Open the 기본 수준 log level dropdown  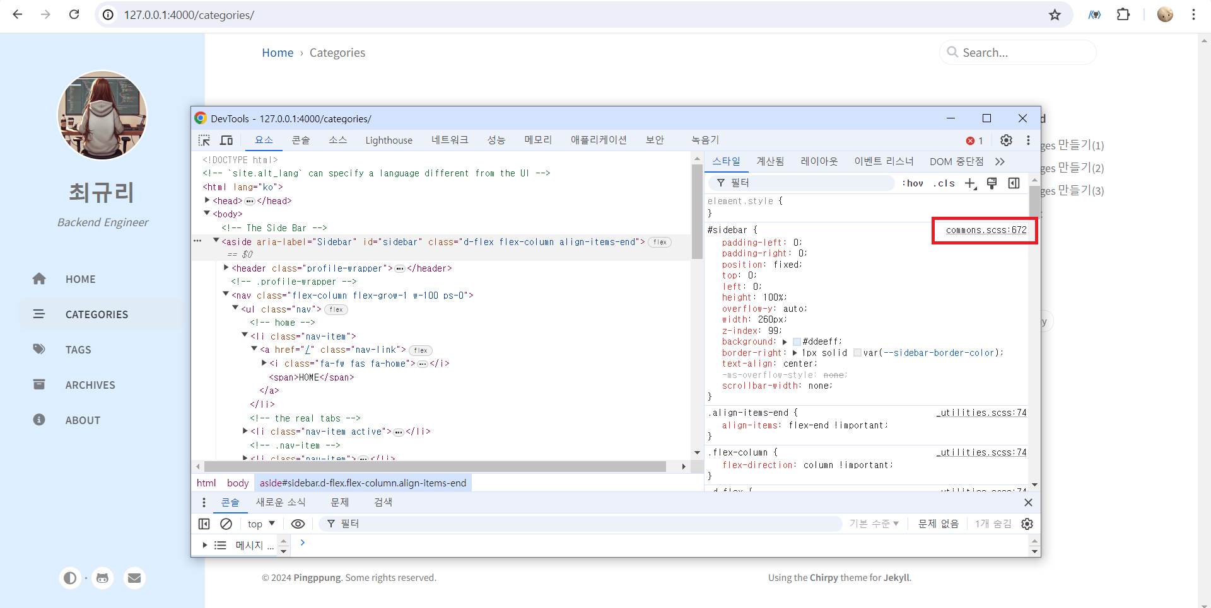[x=874, y=524]
